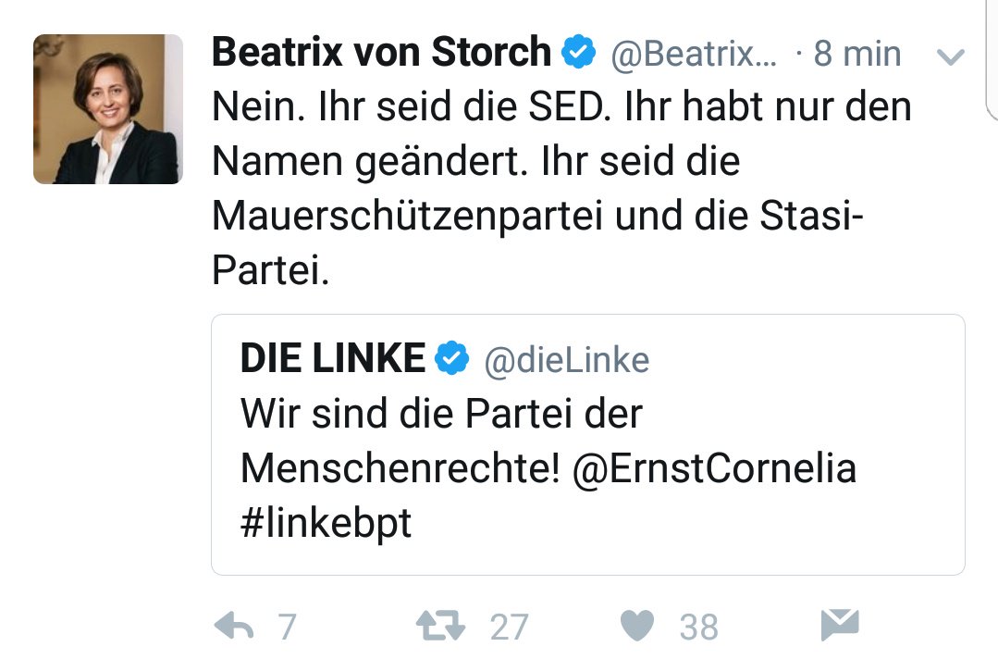
Task: Click the retweet count 27
Action: pyautogui.click(x=509, y=628)
